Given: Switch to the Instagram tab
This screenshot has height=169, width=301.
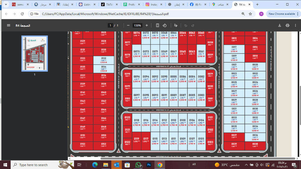Looking at the screenshot, I should 152,5.
